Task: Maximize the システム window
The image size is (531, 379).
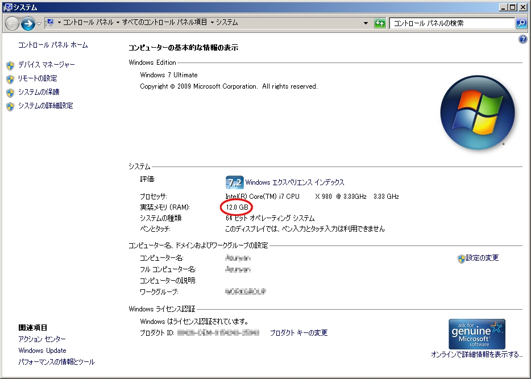Action: coord(513,7)
